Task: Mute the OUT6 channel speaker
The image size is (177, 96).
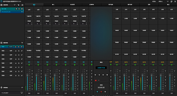Action: [x=162, y=65]
